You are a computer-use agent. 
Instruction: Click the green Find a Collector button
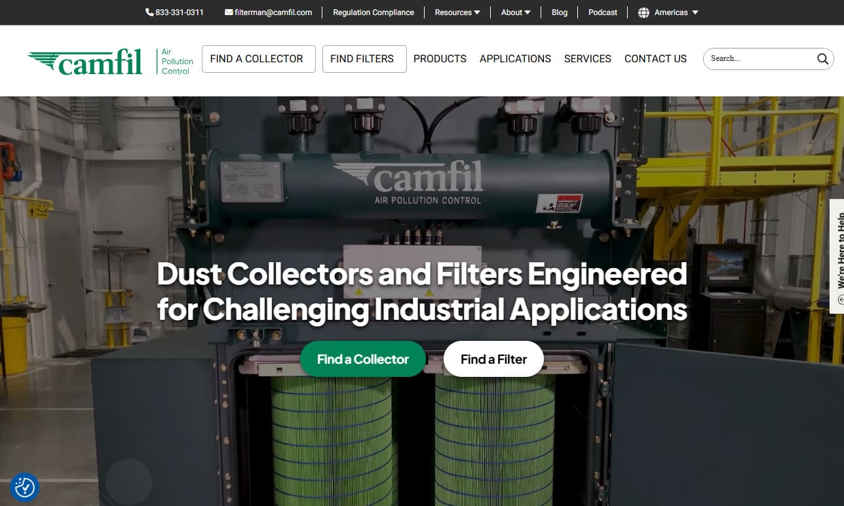[363, 359]
